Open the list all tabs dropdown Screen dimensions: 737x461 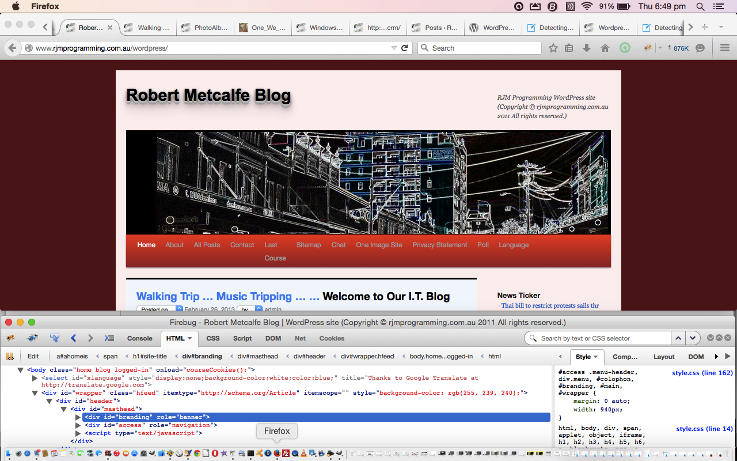721,27
